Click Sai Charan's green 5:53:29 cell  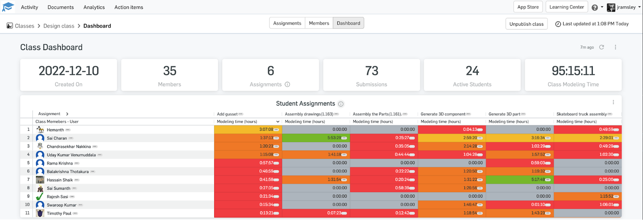315,138
